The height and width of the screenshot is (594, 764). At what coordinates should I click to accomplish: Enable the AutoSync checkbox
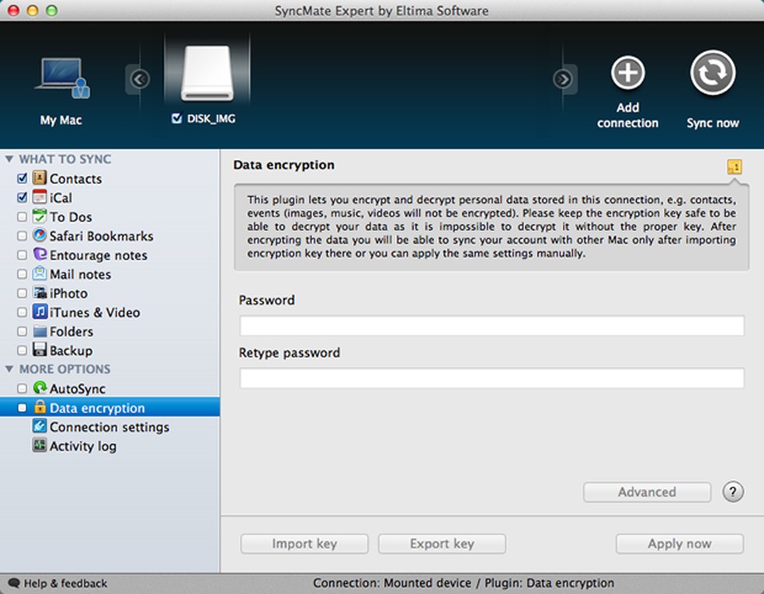[x=22, y=389]
